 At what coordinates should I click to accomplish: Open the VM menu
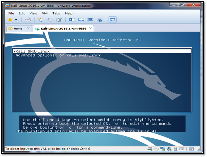[x=45, y=13]
